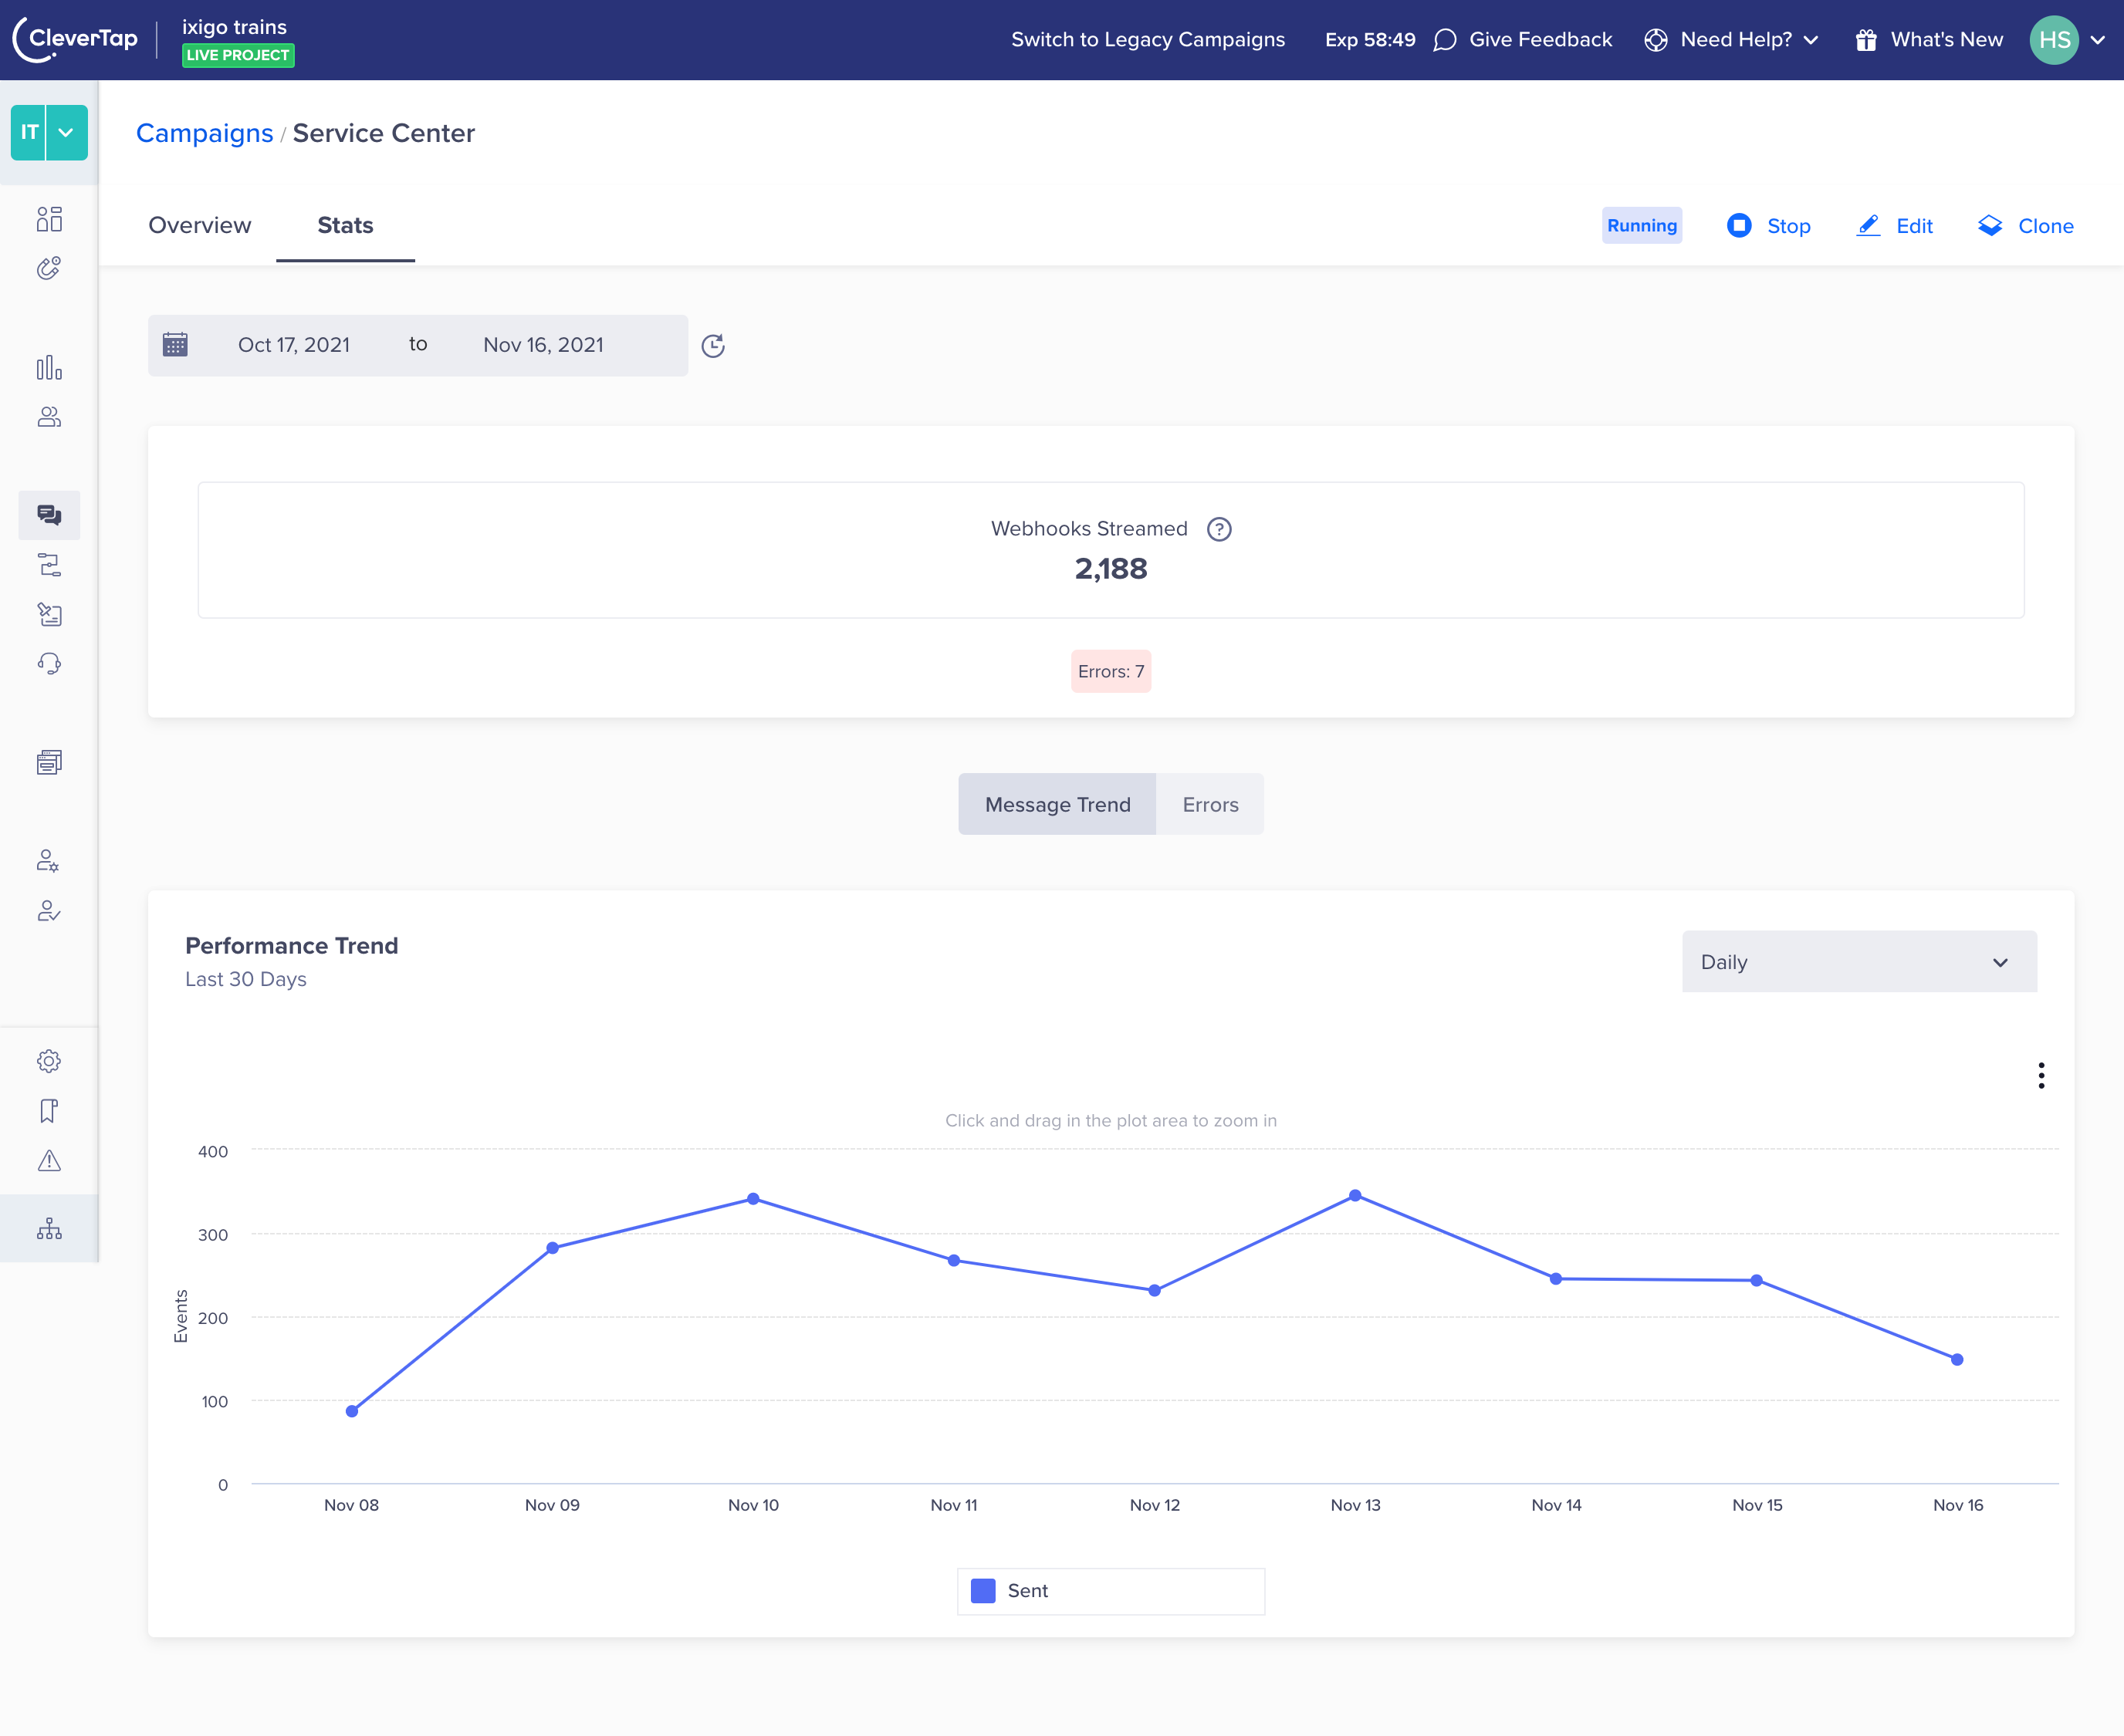Stop the running campaign
2124x1736 pixels.
1769,226
